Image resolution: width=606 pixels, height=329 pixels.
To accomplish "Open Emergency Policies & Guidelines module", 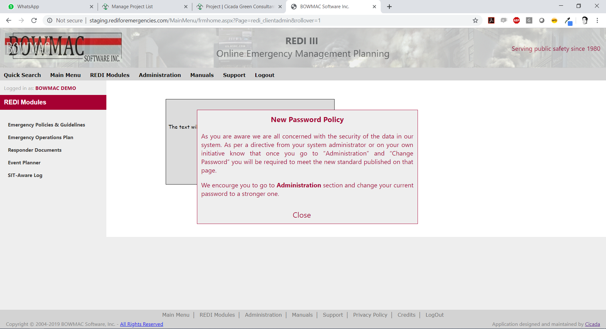I will coord(46,125).
